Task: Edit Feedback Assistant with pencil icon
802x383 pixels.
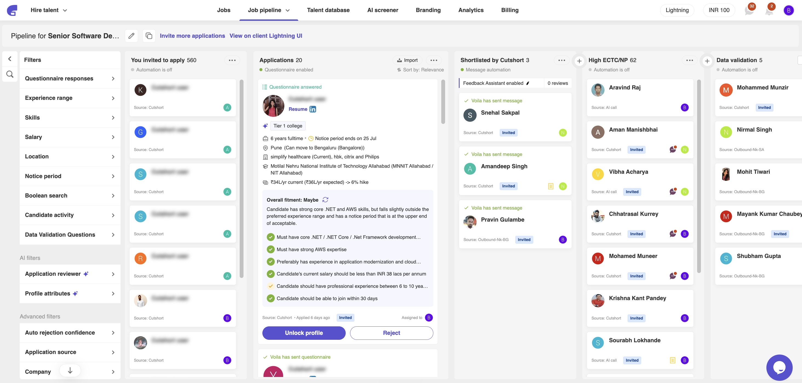Action: pos(528,83)
